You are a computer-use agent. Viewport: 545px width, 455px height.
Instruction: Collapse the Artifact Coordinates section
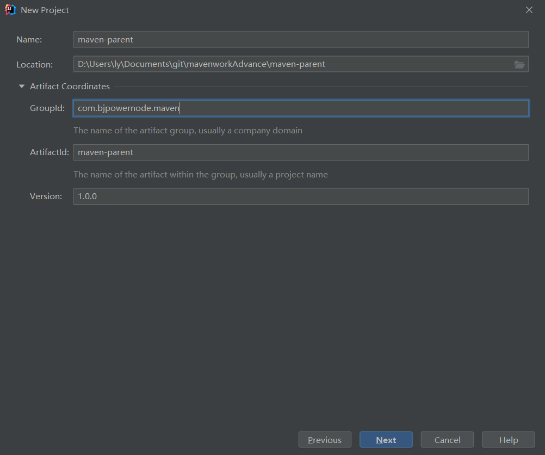pyautogui.click(x=22, y=87)
